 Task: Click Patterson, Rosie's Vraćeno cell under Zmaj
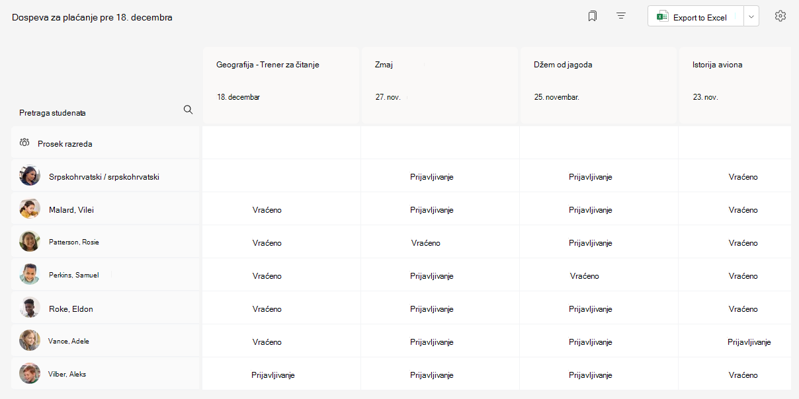coord(426,242)
